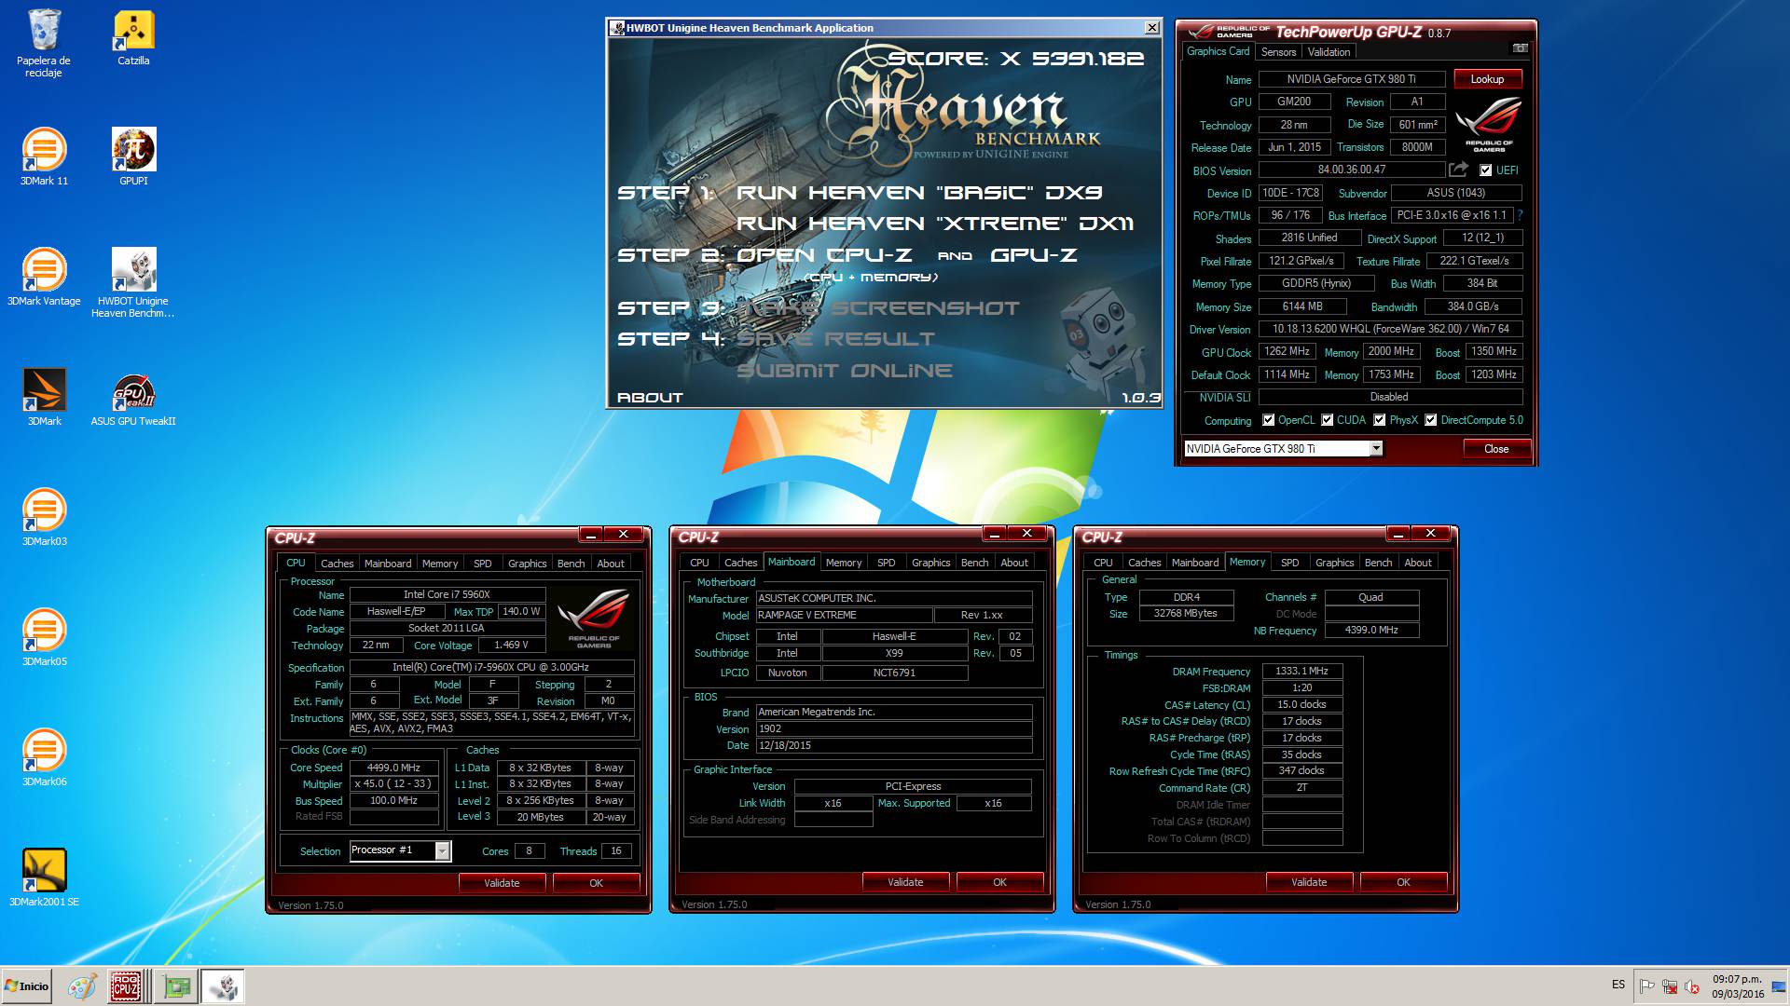Open the Processor #1 selection dropdown
Viewport: 1790px width, 1006px height.
[443, 850]
